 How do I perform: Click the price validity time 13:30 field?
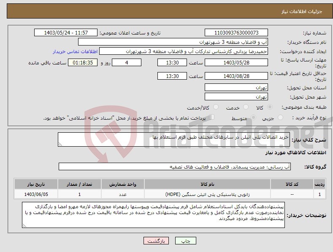pos(172,76)
